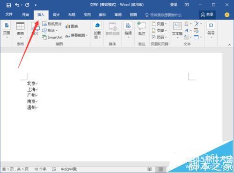Click the Symbol (符号) omega icon
234x173 pixels.
pyautogui.click(x=211, y=25)
